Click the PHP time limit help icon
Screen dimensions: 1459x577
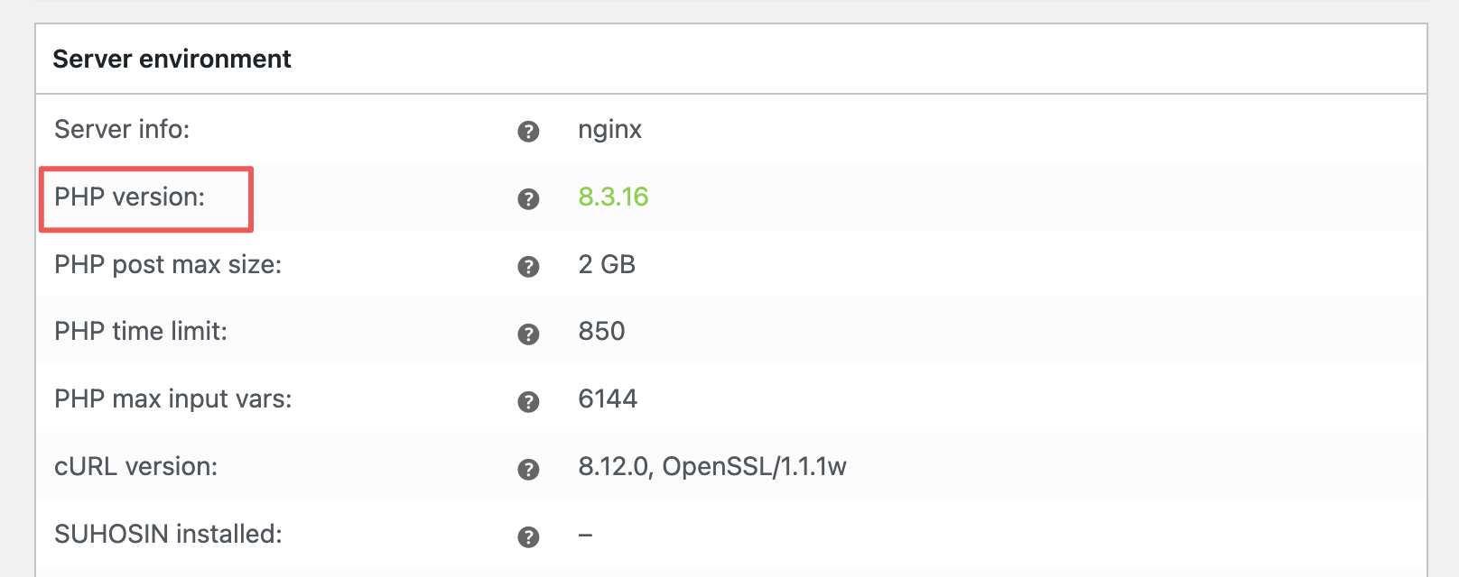point(528,334)
